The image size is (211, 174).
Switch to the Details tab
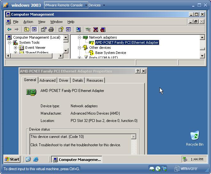tap(78, 80)
